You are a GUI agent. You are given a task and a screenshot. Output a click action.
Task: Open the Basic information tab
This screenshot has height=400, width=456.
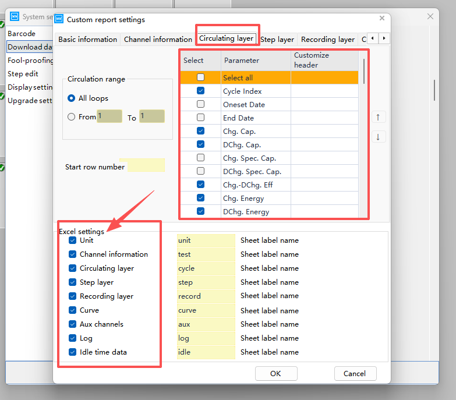point(87,40)
